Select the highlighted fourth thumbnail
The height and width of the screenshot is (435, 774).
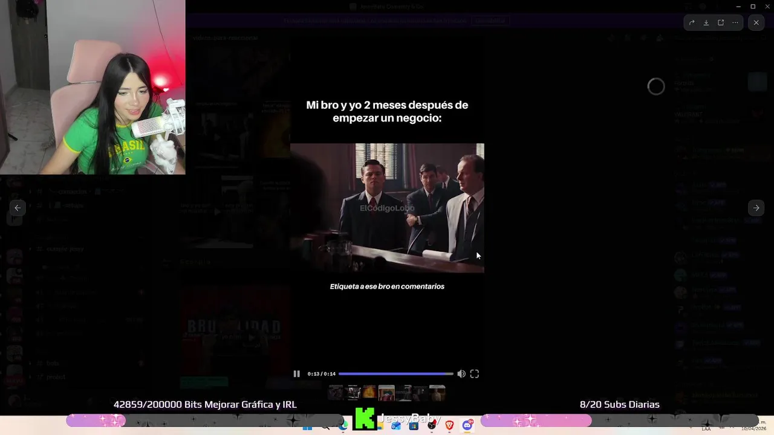click(x=386, y=393)
